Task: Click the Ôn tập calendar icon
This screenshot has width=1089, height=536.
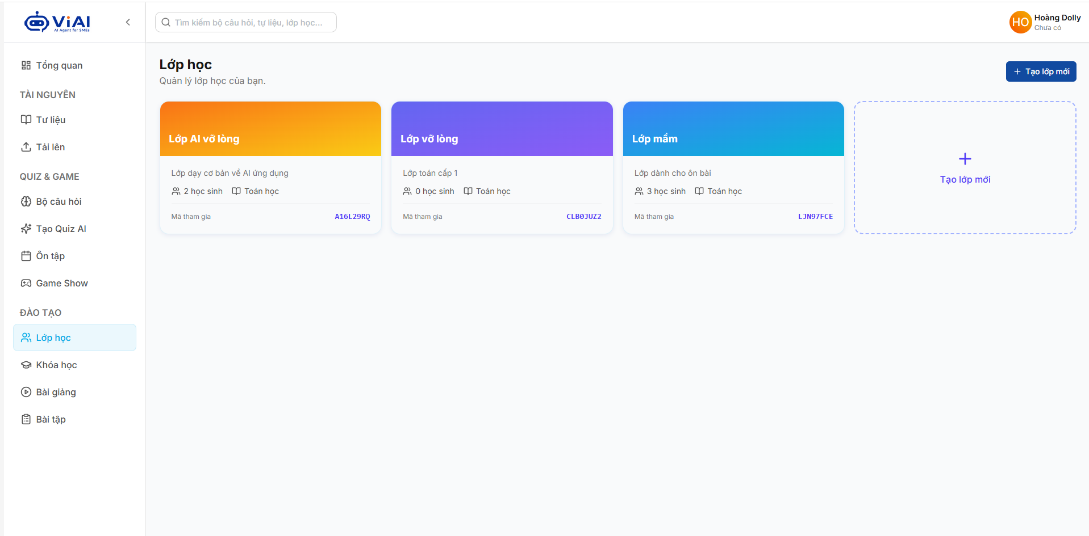Action: (26, 256)
